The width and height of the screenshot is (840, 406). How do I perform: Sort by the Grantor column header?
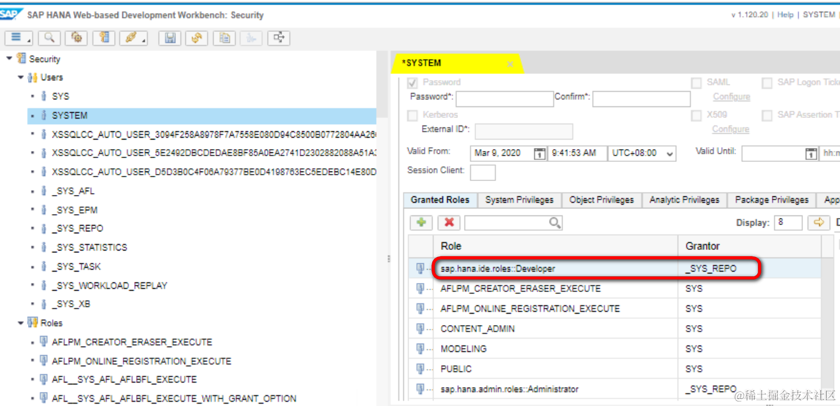click(x=749, y=245)
